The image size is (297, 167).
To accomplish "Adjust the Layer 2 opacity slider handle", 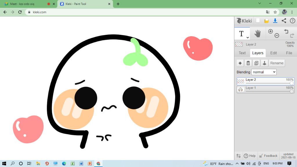I will [291, 83].
